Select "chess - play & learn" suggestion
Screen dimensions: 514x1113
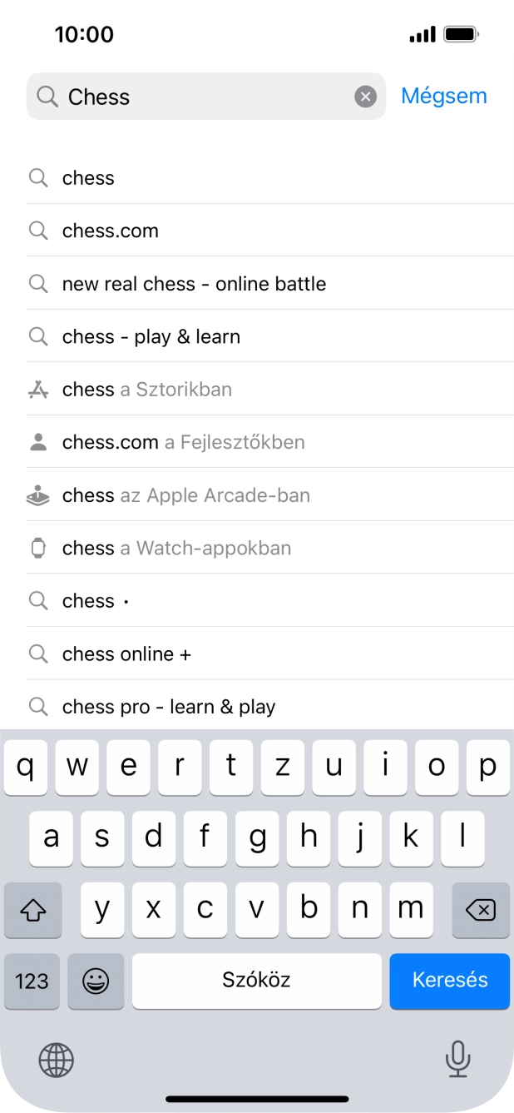pyautogui.click(x=151, y=337)
